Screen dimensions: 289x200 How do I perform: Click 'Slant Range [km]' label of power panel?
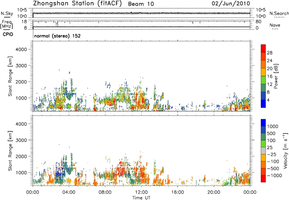point(10,77)
